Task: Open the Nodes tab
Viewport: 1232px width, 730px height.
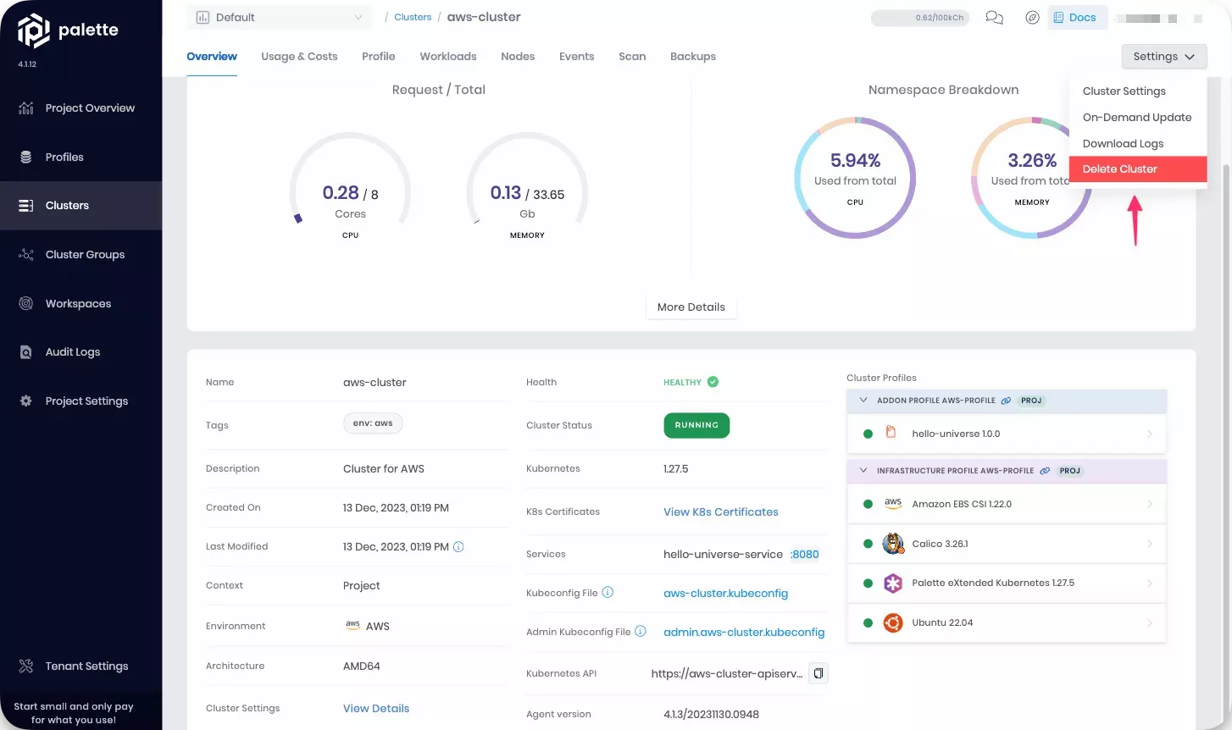Action: tap(518, 57)
